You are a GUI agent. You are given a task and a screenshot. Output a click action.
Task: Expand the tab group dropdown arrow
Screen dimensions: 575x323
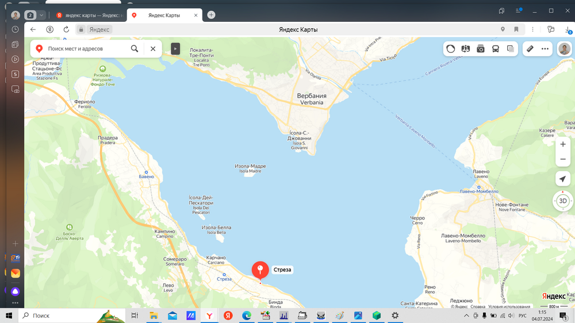click(x=41, y=15)
